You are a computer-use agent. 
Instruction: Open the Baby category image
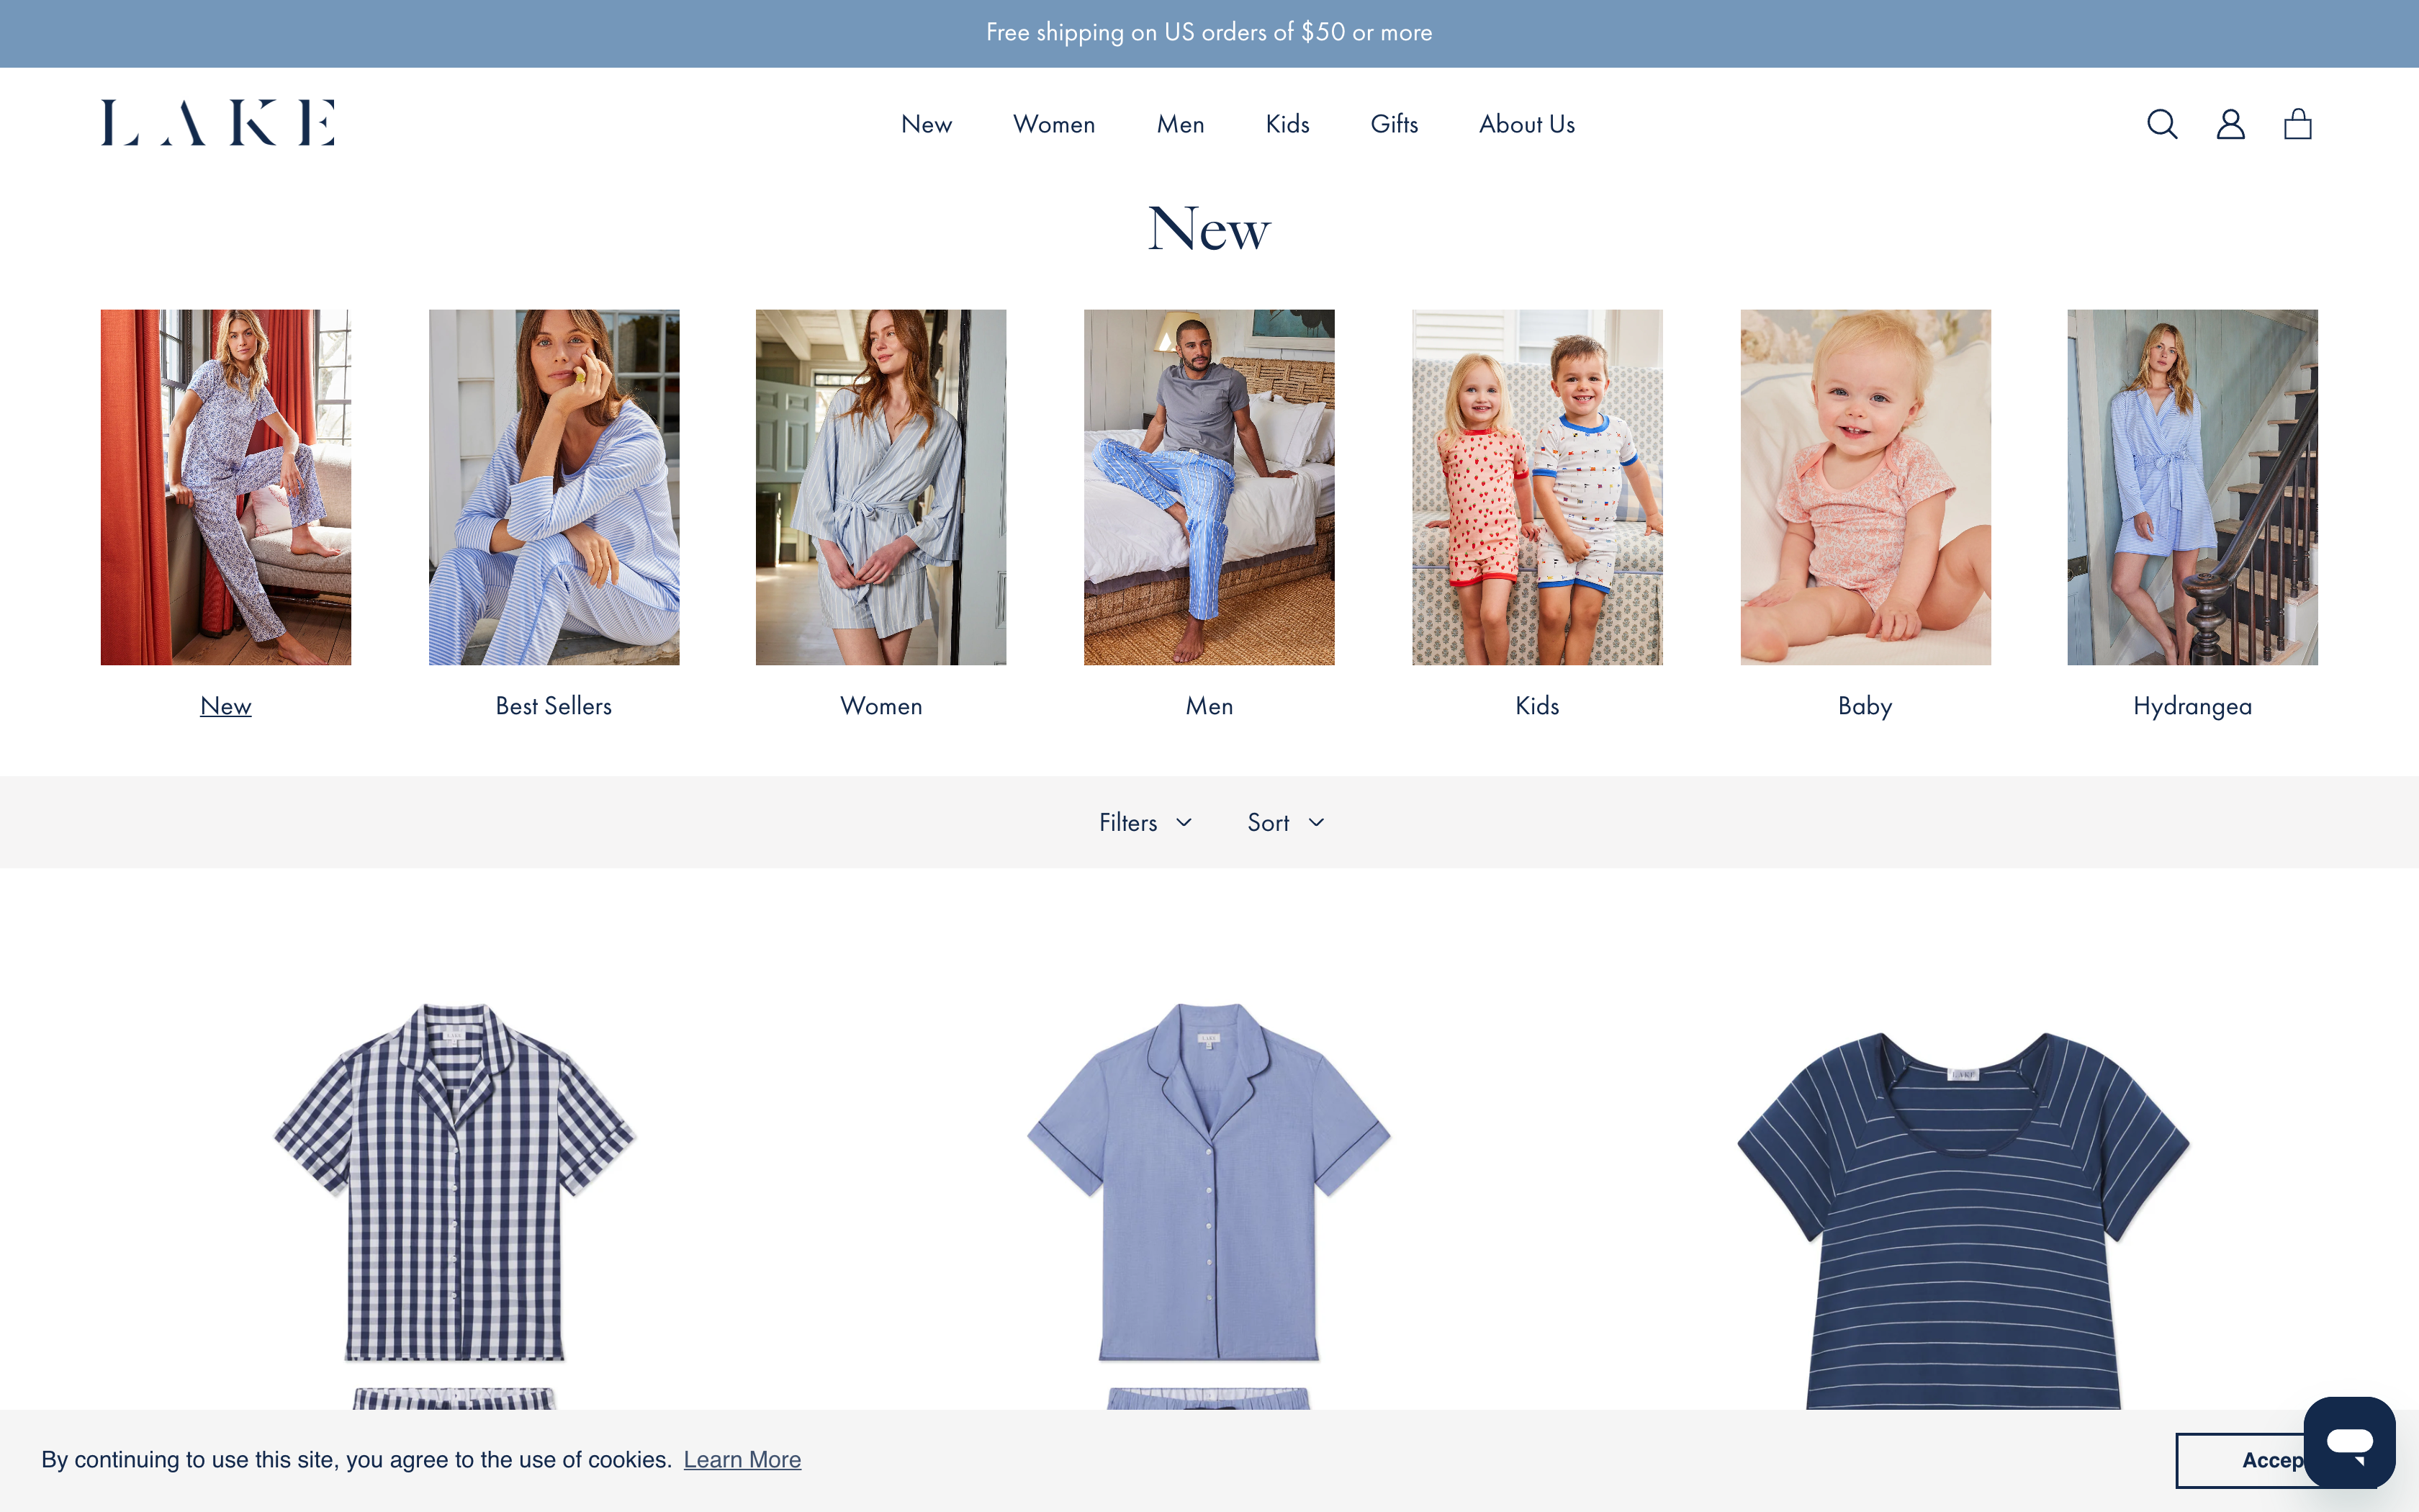click(1864, 487)
